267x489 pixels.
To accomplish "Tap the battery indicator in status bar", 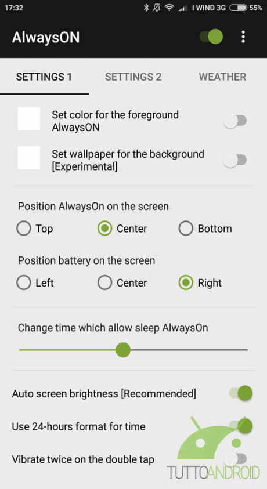I will (239, 8).
